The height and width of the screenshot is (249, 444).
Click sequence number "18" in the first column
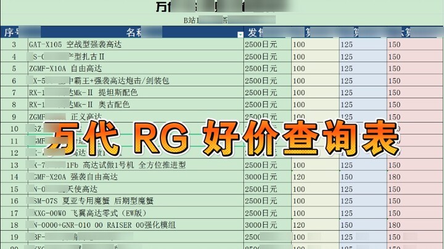(14, 225)
